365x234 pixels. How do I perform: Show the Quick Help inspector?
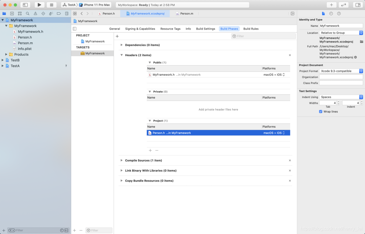pyautogui.click(x=339, y=14)
